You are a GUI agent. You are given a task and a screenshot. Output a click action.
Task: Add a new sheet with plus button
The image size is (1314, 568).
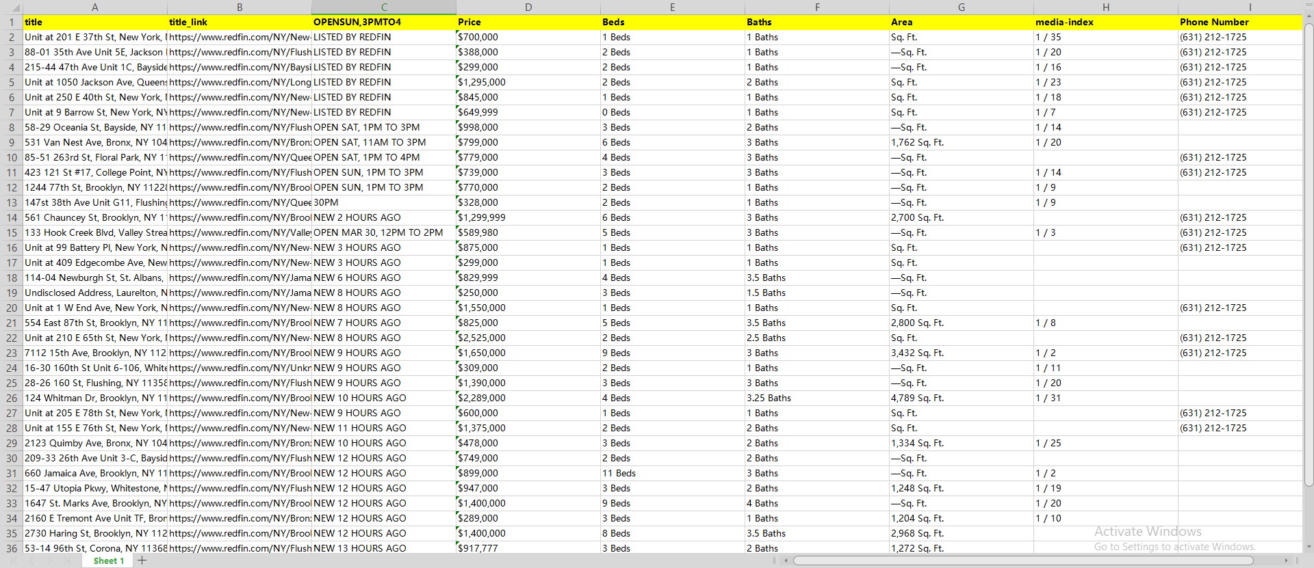[142, 560]
